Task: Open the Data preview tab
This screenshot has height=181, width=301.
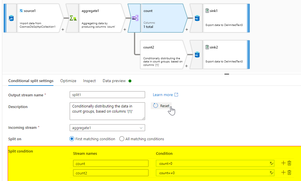Action: pyautogui.click(x=114, y=81)
